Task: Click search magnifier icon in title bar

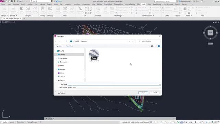Action: pyautogui.click(x=177, y=1)
